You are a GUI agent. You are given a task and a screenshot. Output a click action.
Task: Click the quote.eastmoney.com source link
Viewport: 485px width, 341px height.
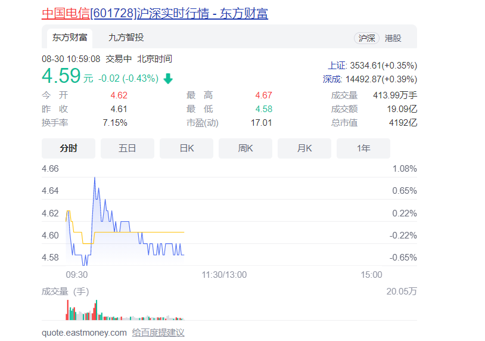coord(84,333)
